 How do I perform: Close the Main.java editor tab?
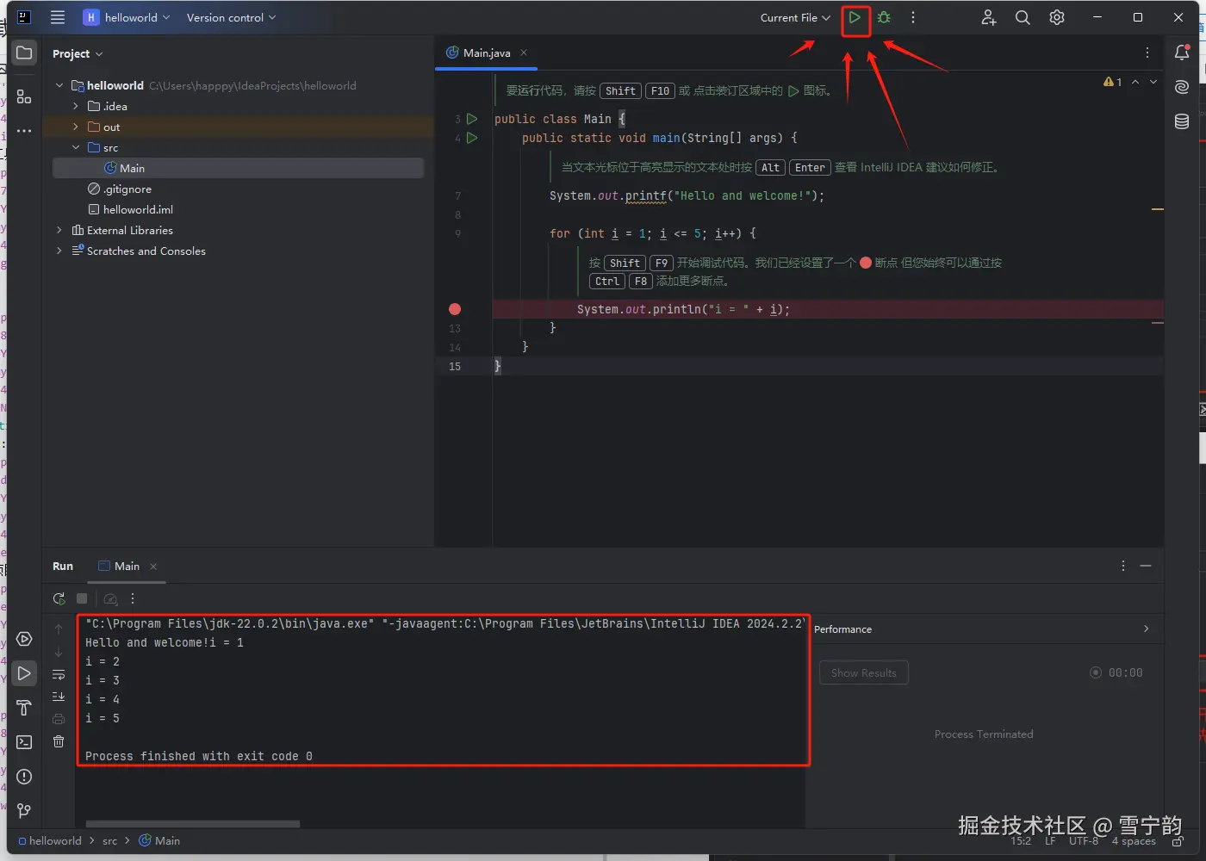pyautogui.click(x=524, y=53)
